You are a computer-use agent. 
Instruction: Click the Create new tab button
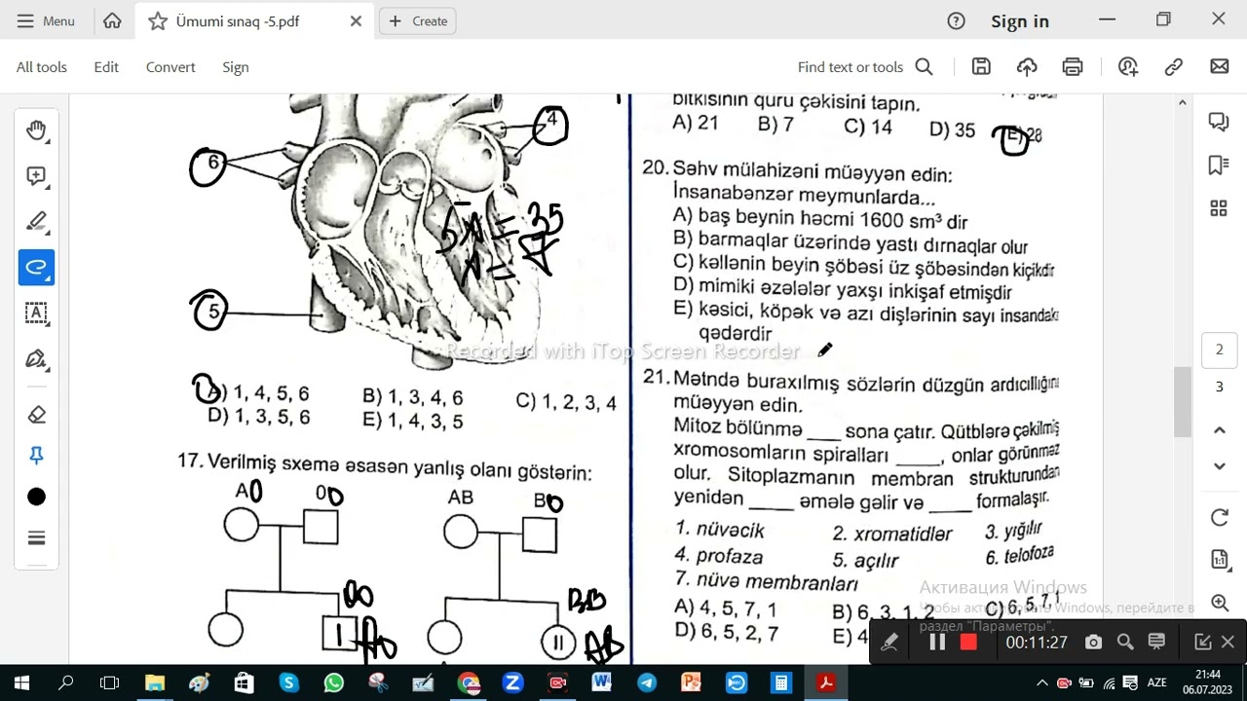(419, 20)
